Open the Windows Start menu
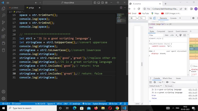This screenshot has width=198, height=111. 3,108
